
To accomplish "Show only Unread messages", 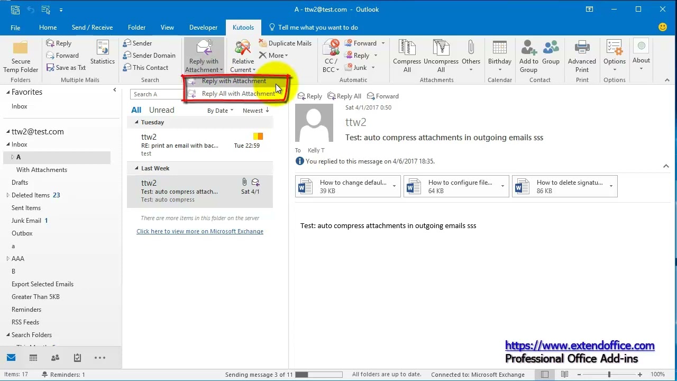I will tap(161, 110).
